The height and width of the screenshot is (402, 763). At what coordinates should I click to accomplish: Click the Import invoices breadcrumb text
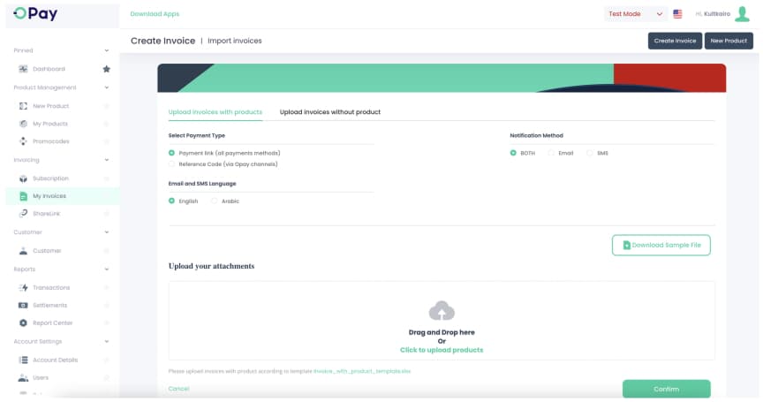pos(235,41)
